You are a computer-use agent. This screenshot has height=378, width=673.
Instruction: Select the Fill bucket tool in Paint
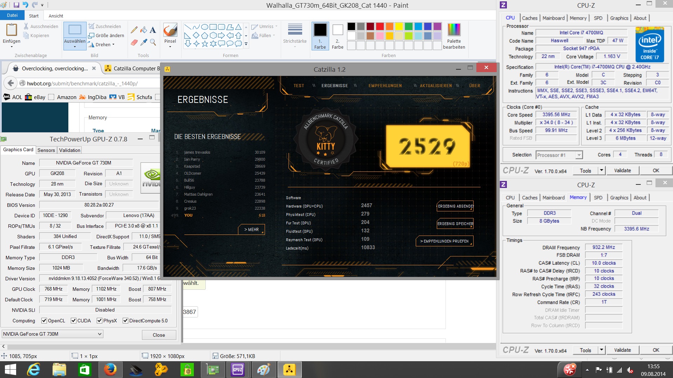point(143,30)
